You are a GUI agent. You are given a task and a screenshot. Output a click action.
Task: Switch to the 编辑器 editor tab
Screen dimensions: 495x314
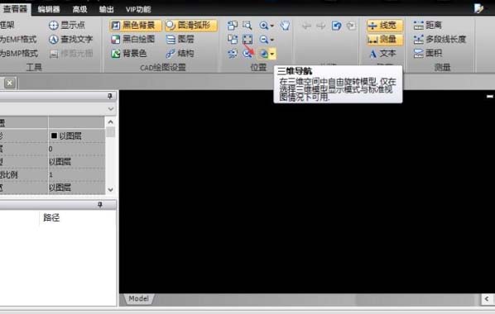(49, 9)
